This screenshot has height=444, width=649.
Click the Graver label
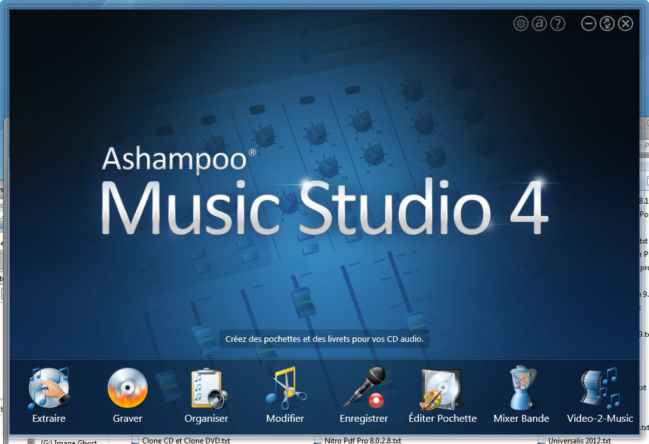point(127,419)
